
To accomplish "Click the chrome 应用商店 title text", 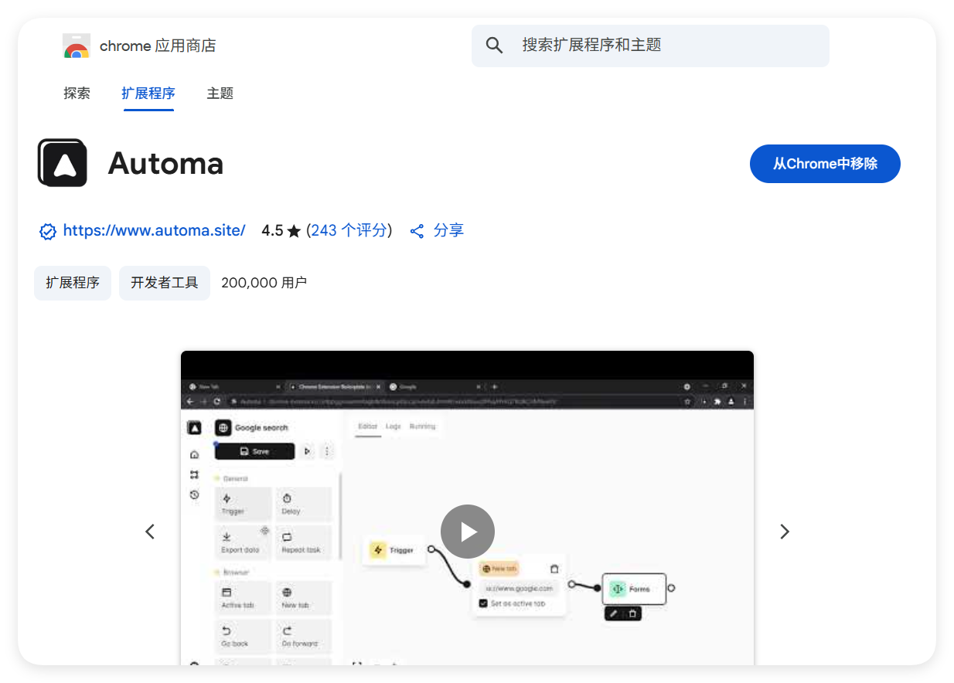I will 158,46.
